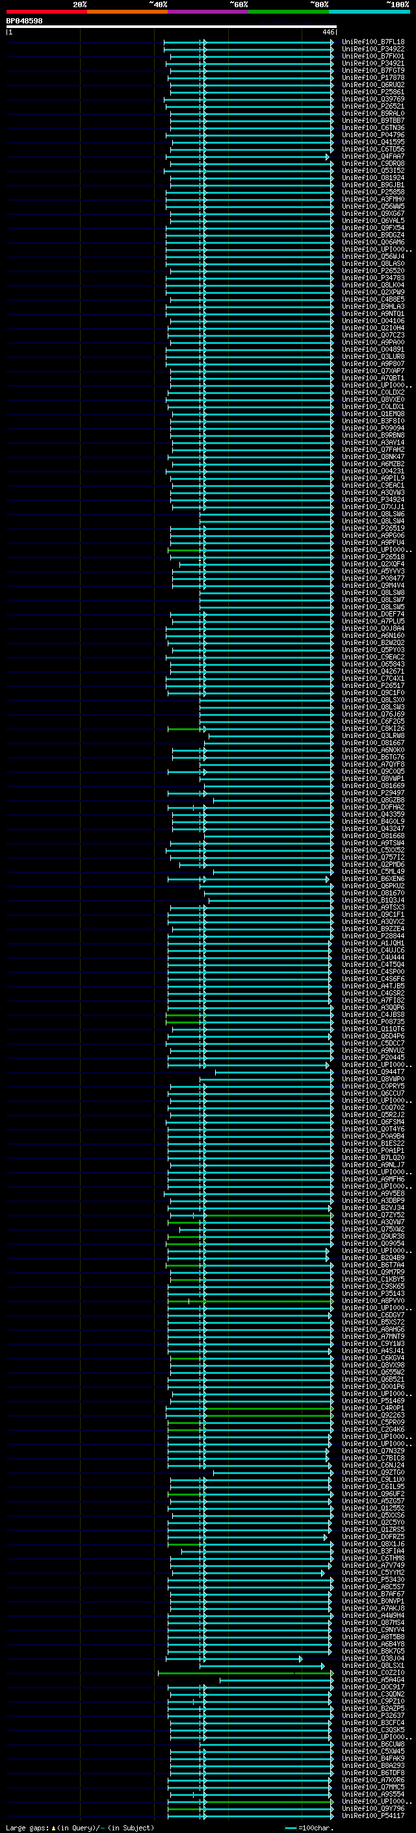Open hit UniRef100_B9ZZE4
The image size is (416, 1833).
(372, 929)
